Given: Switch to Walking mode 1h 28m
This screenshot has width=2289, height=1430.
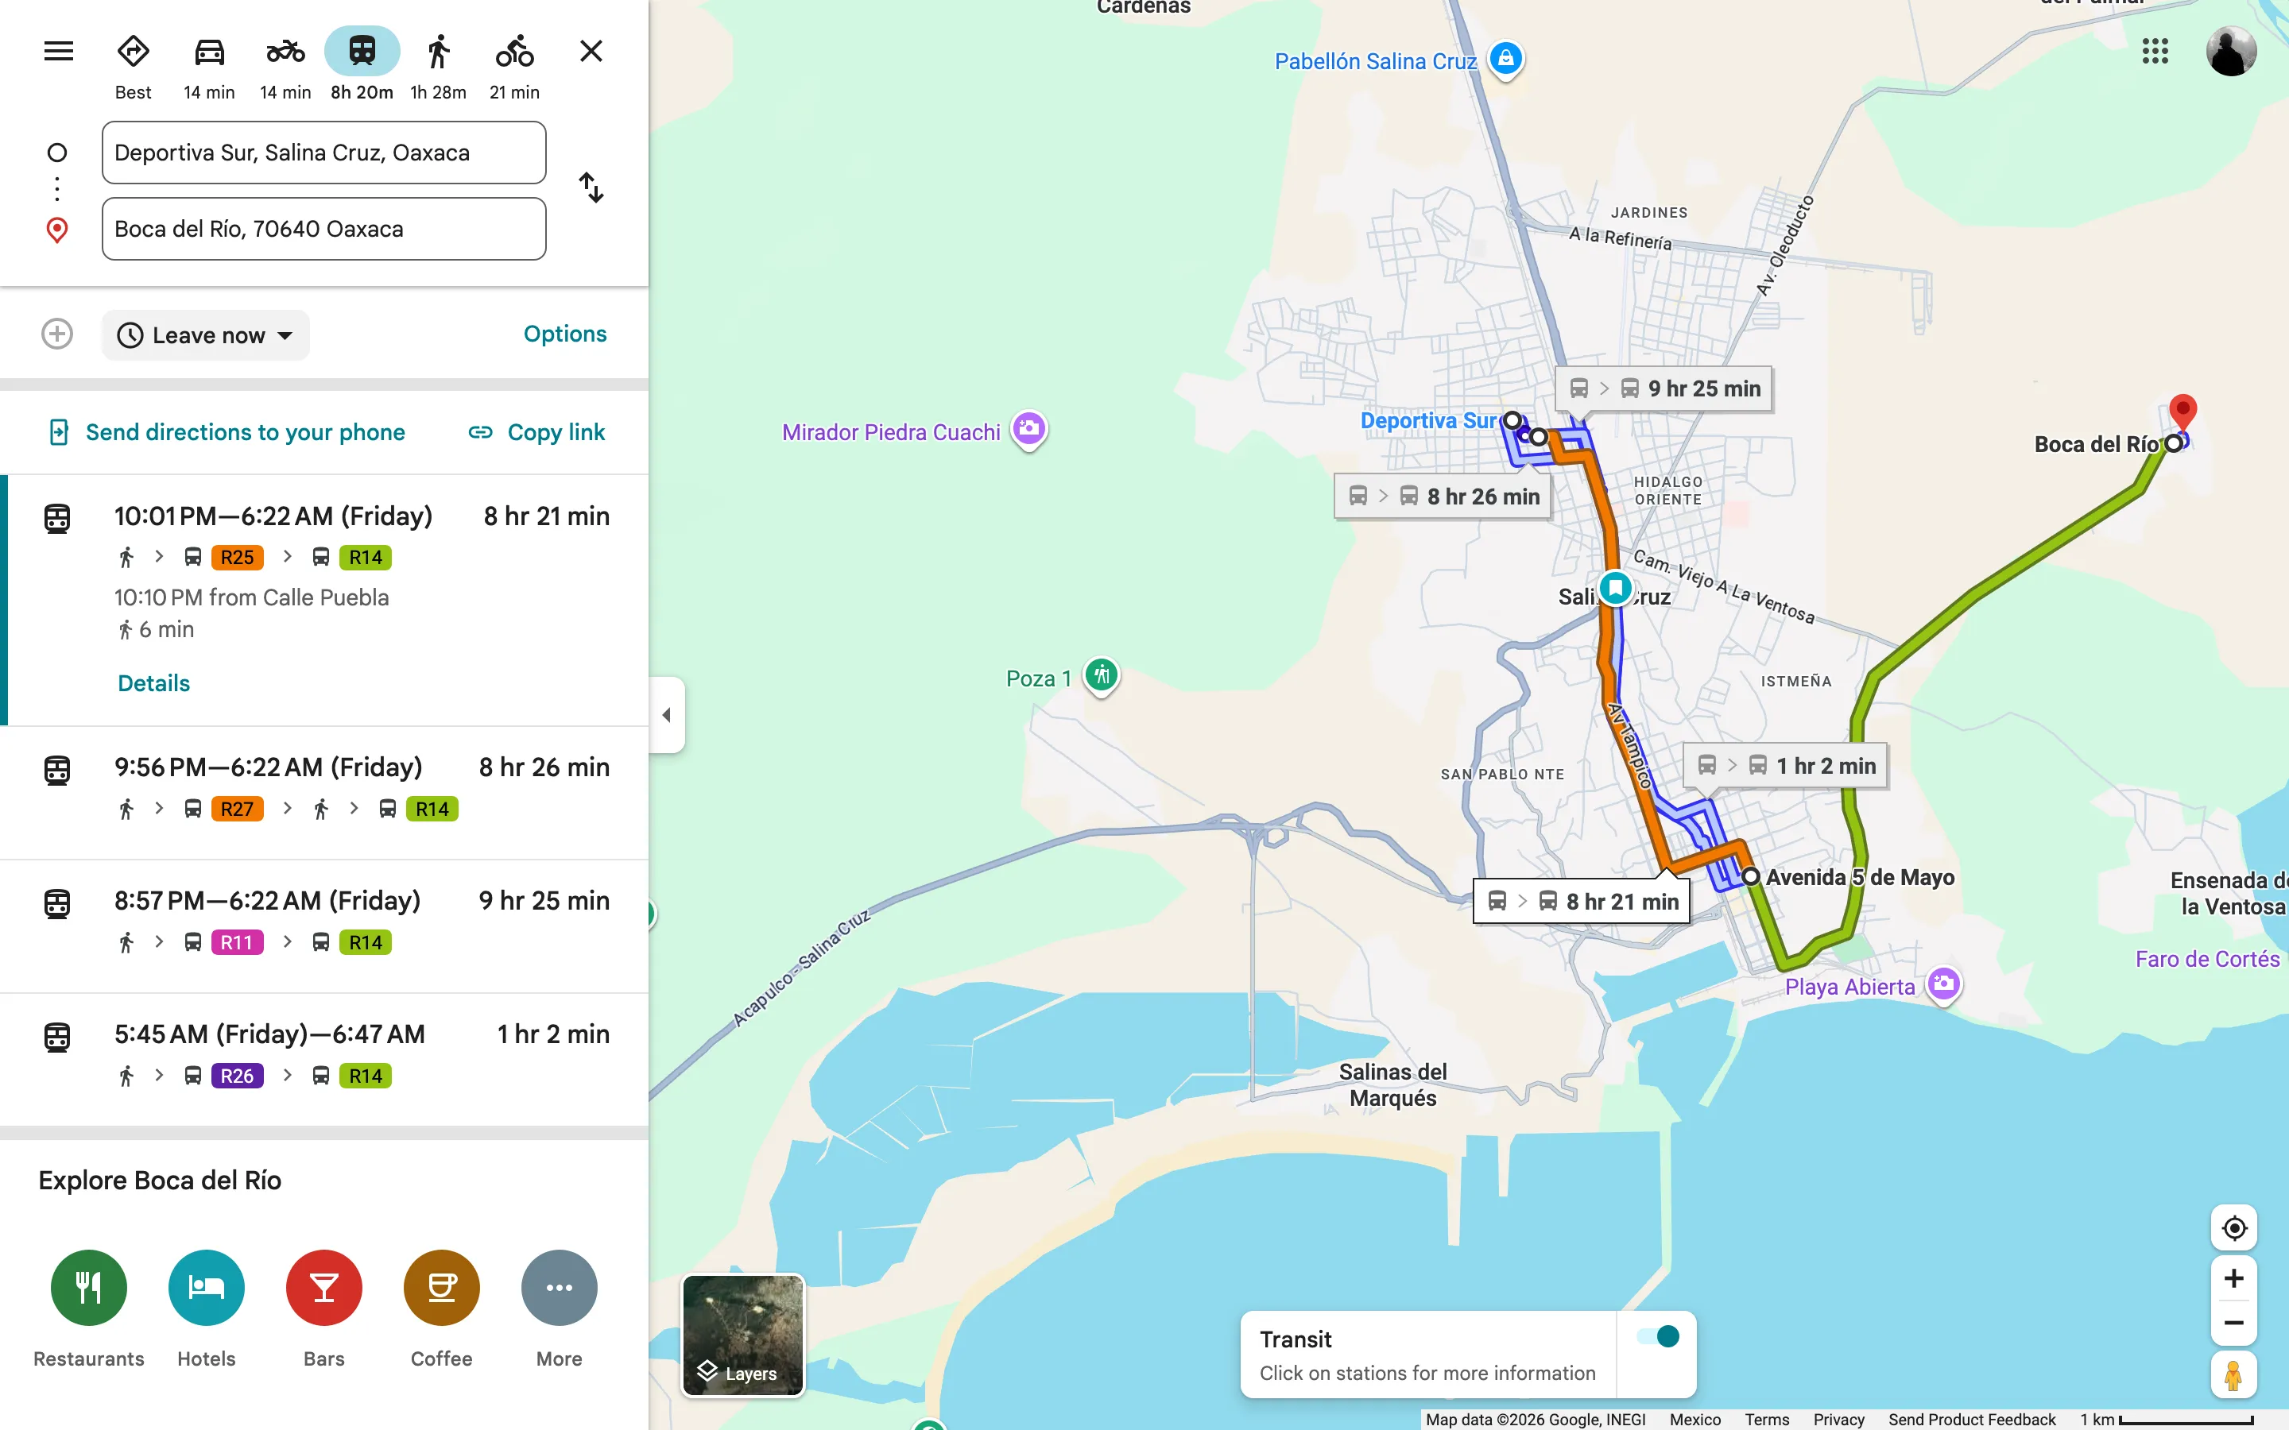Looking at the screenshot, I should point(438,66).
